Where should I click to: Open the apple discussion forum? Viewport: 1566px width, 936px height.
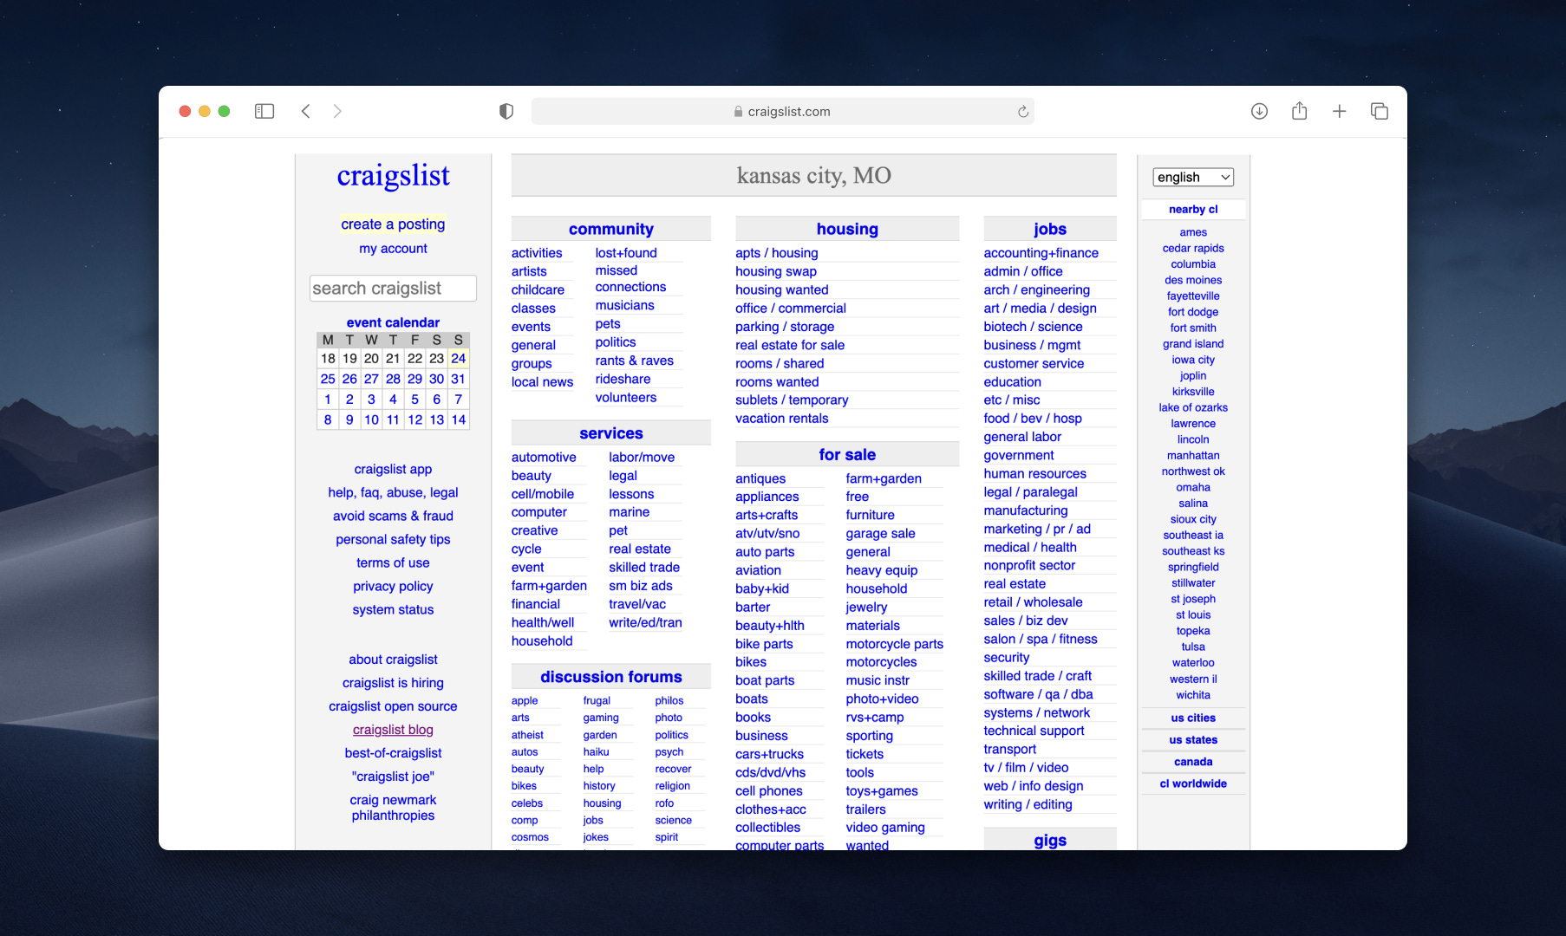524,700
